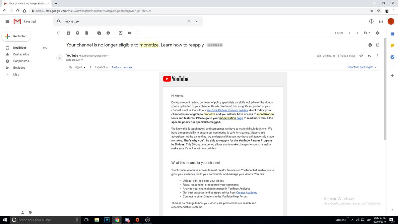Image resolution: width=398 pixels, height=224 pixels.
Task: Show advanced search options dropdown
Action: [197, 21]
